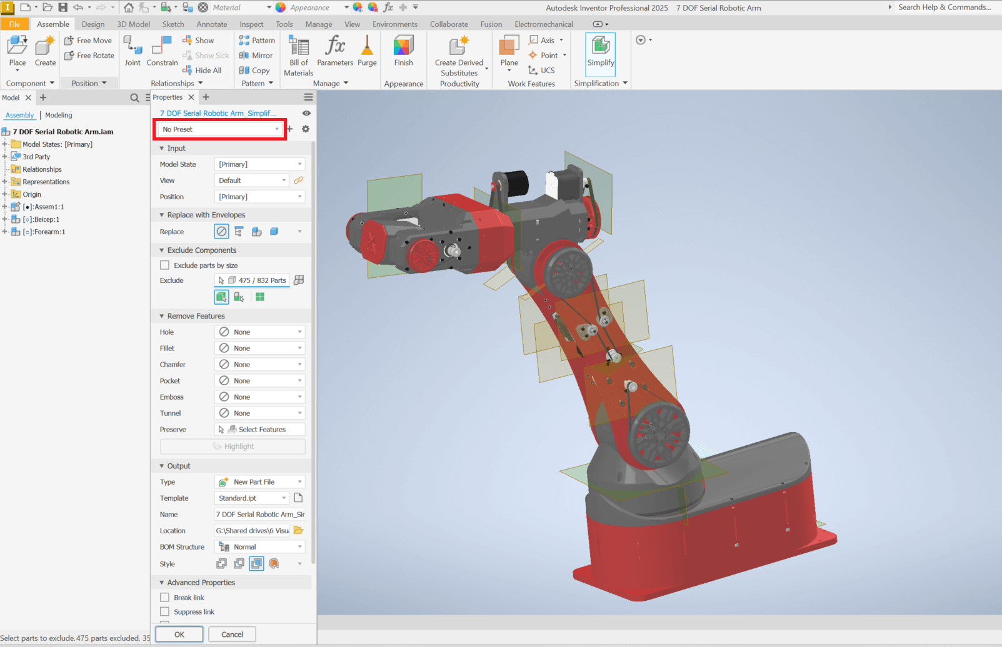Enable the Suppress link checkbox
Screen dimensions: 1002x647
pyautogui.click(x=165, y=612)
